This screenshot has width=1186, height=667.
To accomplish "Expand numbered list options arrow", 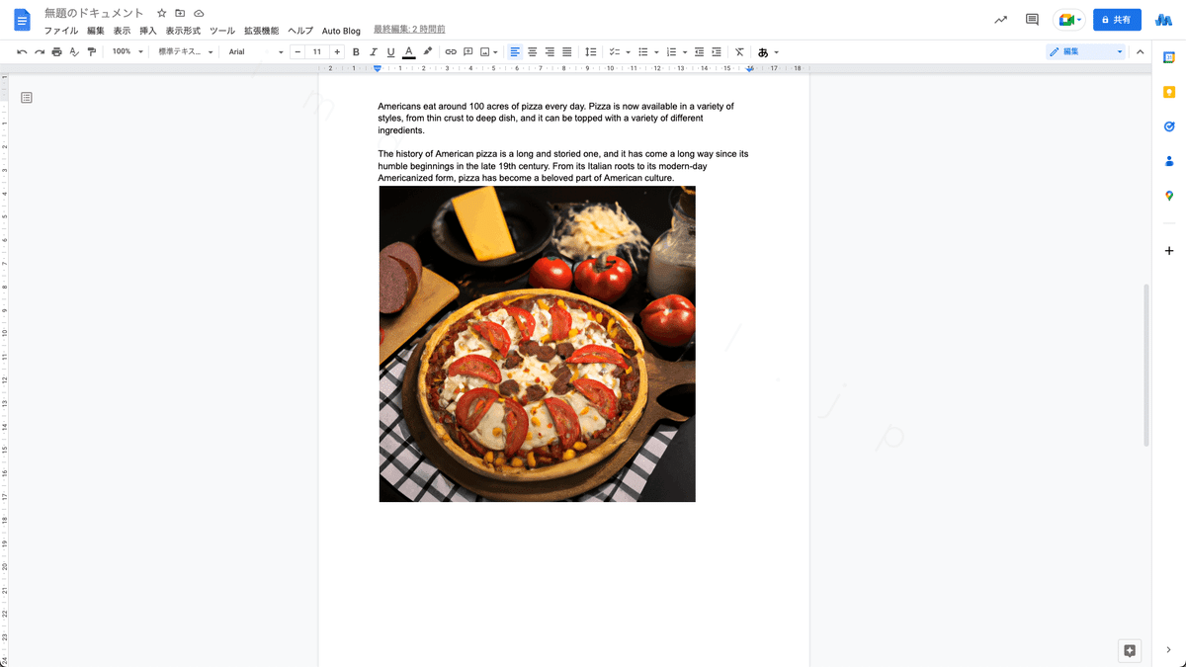I will click(x=684, y=52).
